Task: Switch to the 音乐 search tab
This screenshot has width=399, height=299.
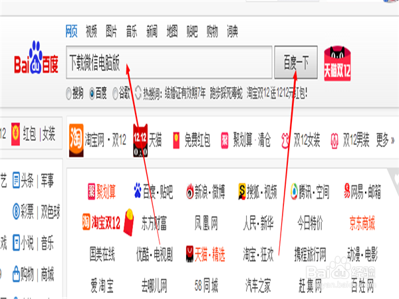Action: click(x=132, y=31)
